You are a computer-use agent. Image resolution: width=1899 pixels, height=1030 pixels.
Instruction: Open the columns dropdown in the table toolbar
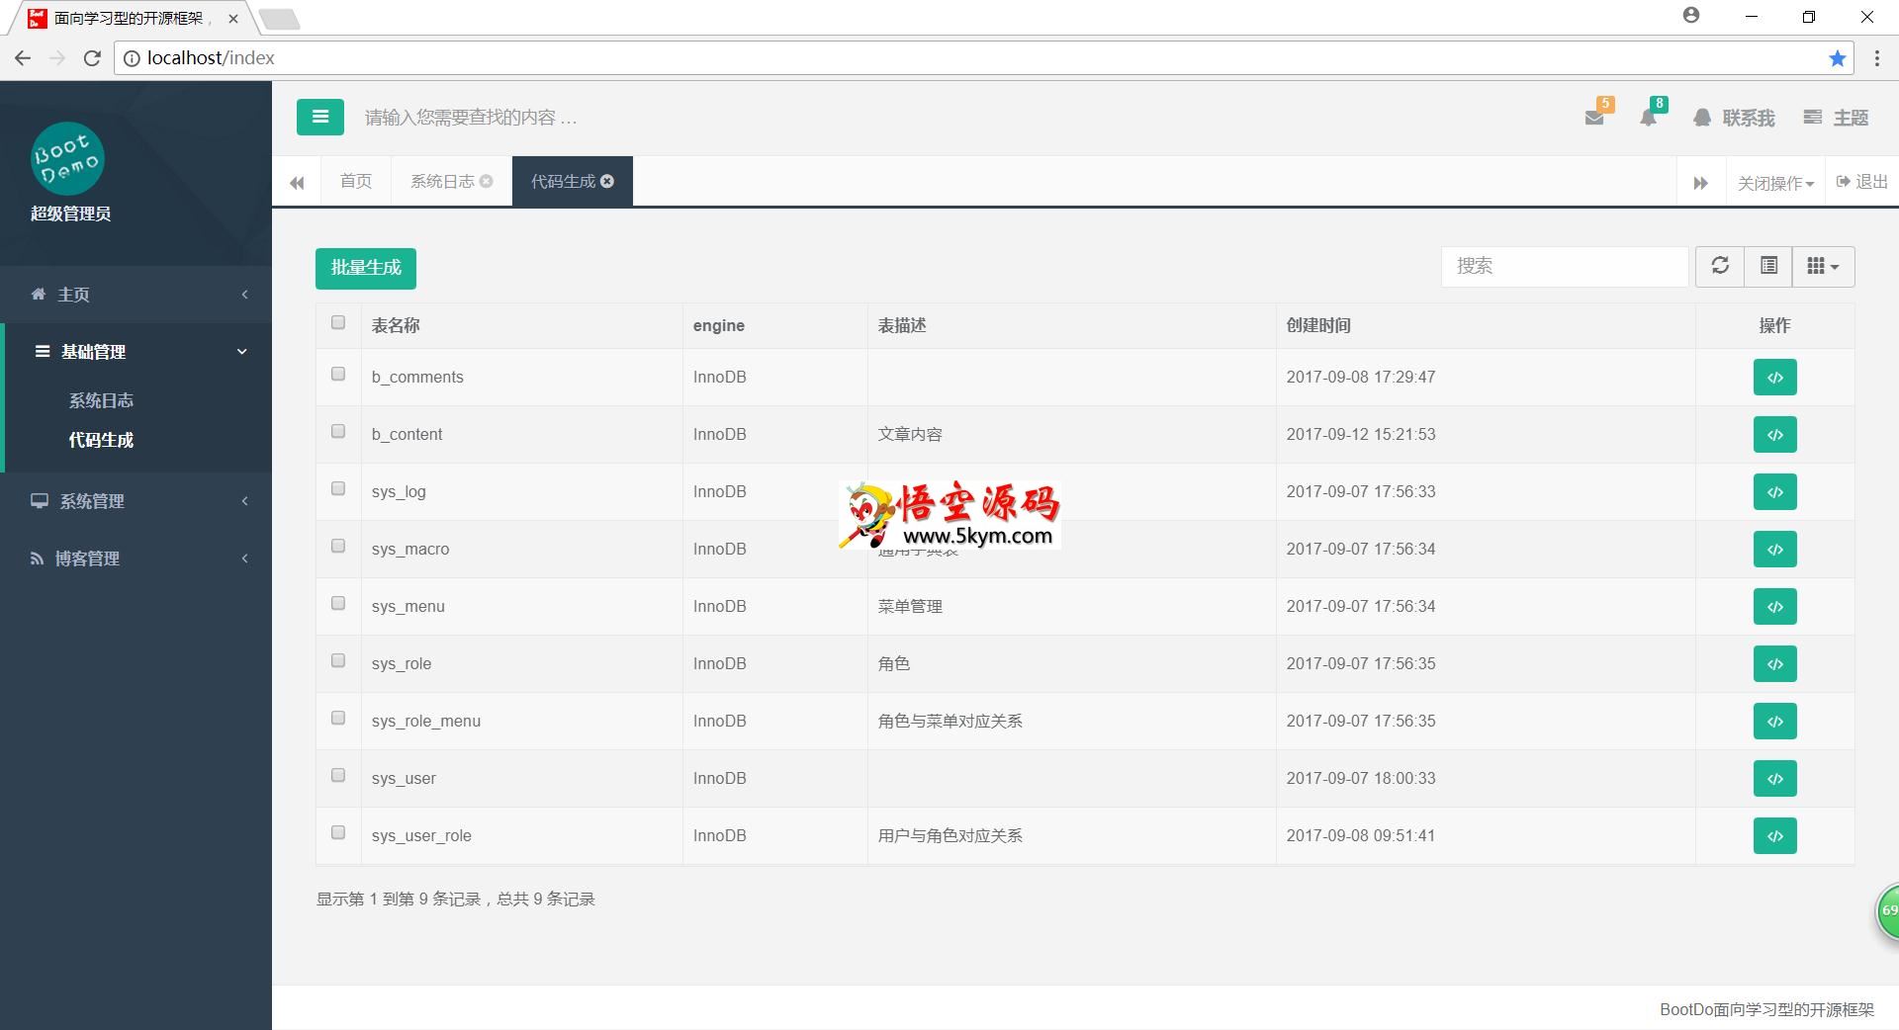click(1823, 266)
